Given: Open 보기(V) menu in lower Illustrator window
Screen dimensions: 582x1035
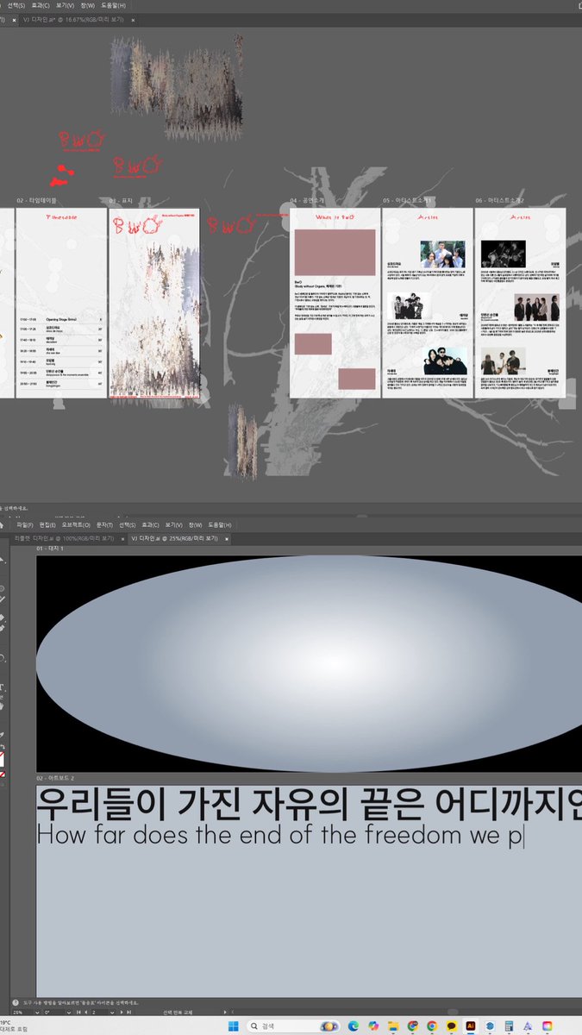Looking at the screenshot, I should click(173, 524).
